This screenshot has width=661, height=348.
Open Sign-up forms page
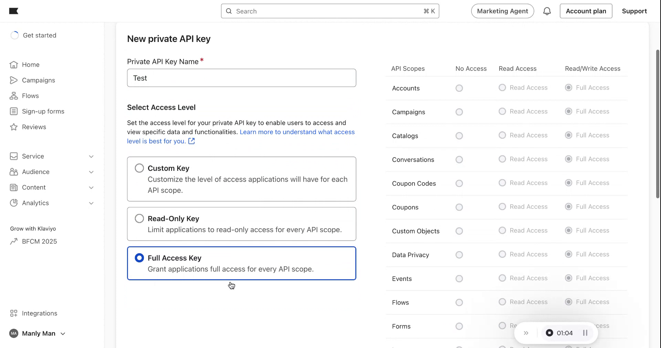[x=43, y=111]
